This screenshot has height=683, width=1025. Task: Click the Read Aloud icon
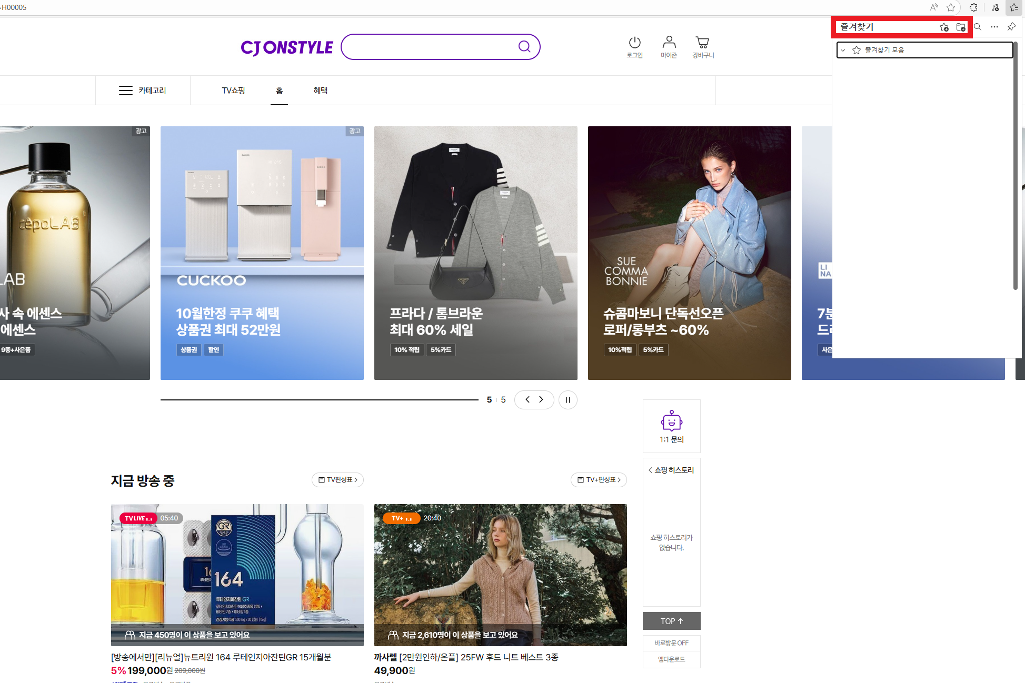[x=934, y=7]
